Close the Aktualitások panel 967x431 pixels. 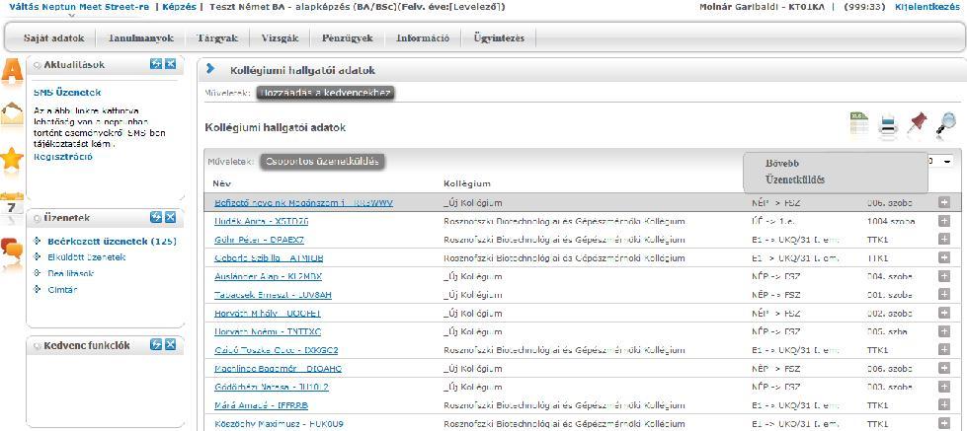coord(170,64)
